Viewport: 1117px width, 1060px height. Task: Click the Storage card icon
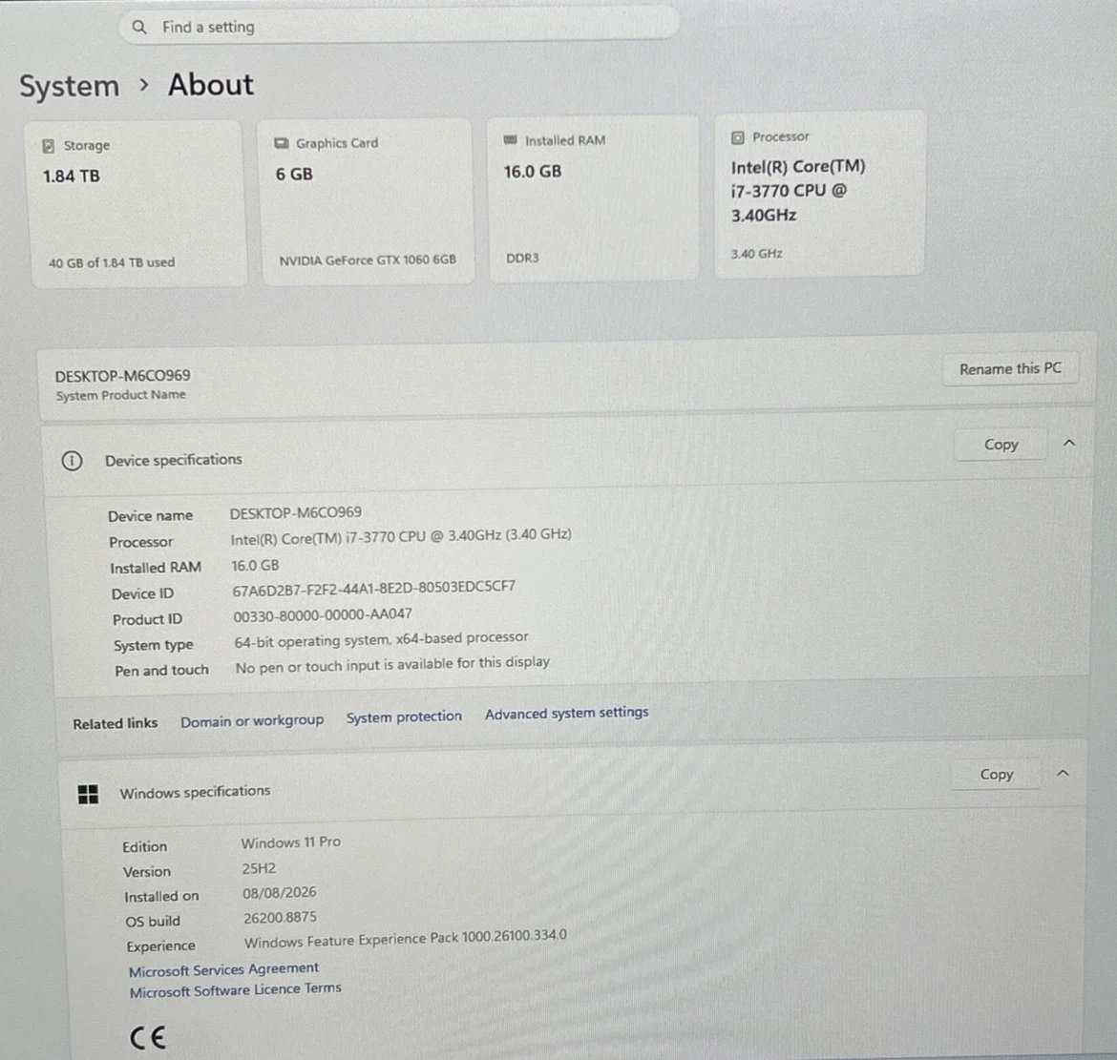49,146
